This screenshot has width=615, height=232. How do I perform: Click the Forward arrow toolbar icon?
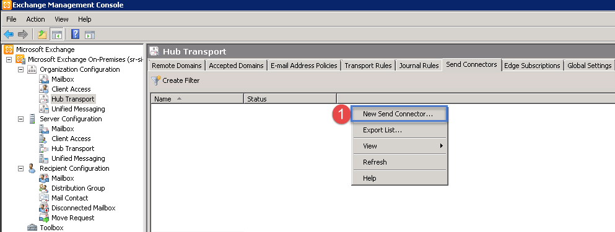click(23, 35)
